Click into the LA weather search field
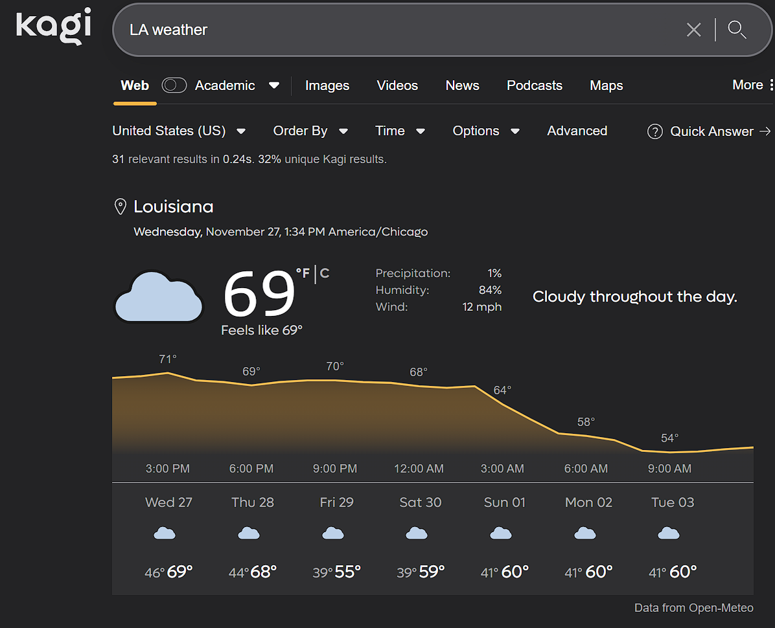 pos(389,30)
